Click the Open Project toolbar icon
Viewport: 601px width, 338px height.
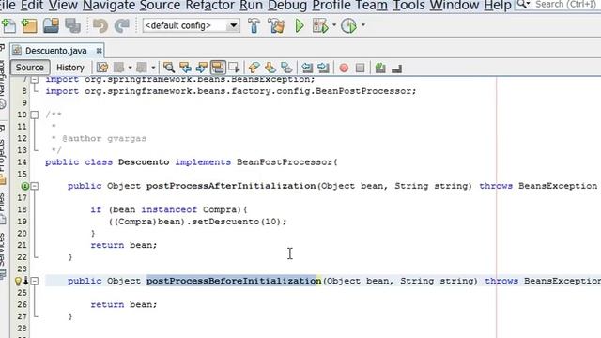(51, 25)
